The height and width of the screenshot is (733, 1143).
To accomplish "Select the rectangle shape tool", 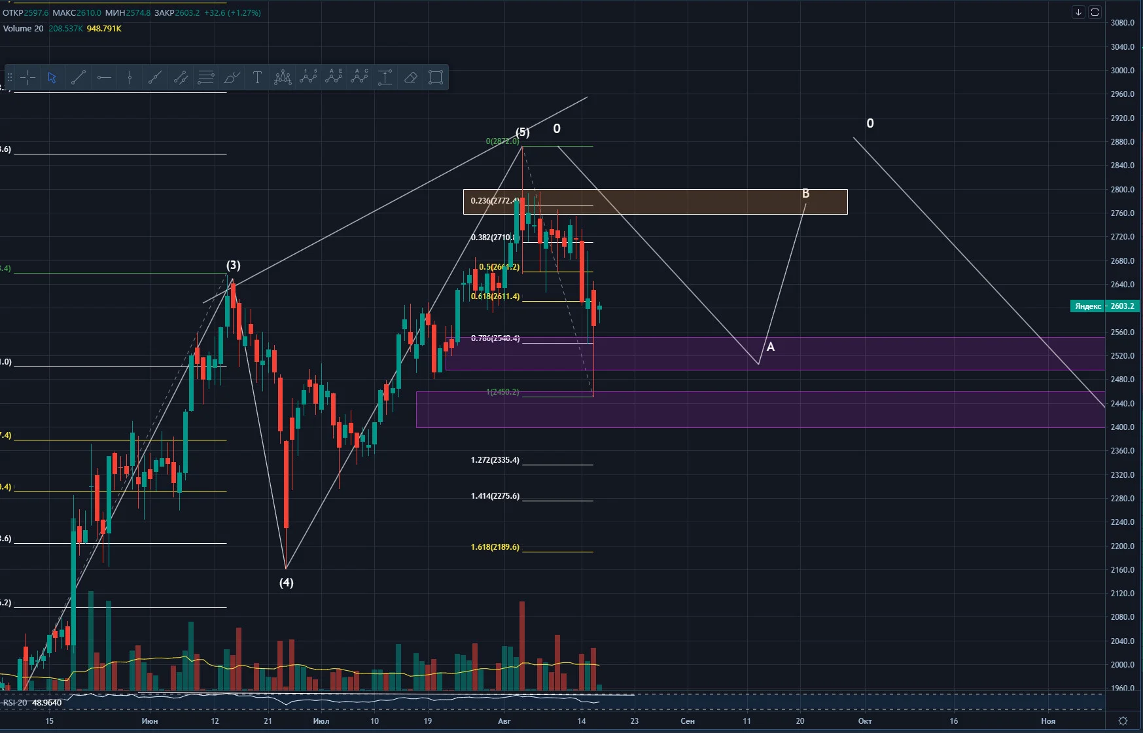I will point(436,78).
